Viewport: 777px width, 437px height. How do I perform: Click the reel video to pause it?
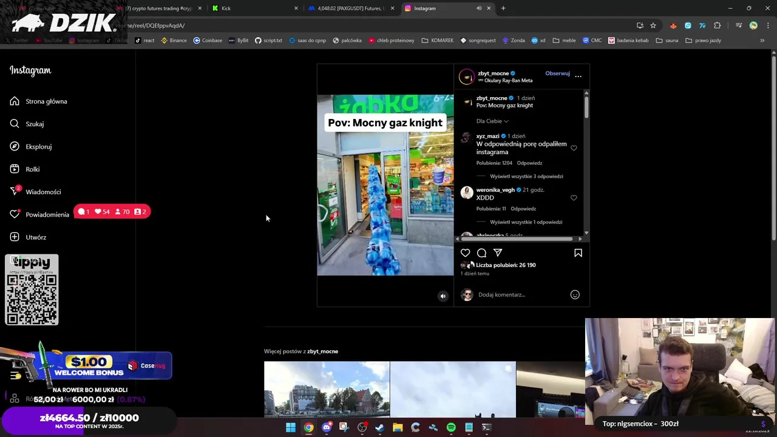coord(385,185)
